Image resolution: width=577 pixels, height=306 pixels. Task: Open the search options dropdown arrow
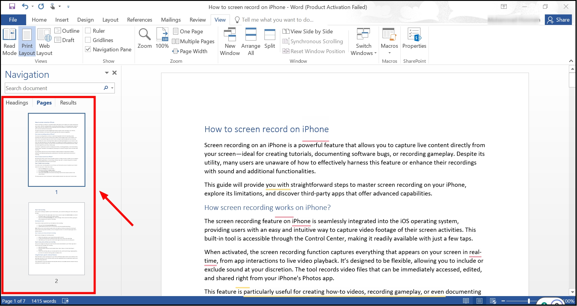tap(112, 88)
